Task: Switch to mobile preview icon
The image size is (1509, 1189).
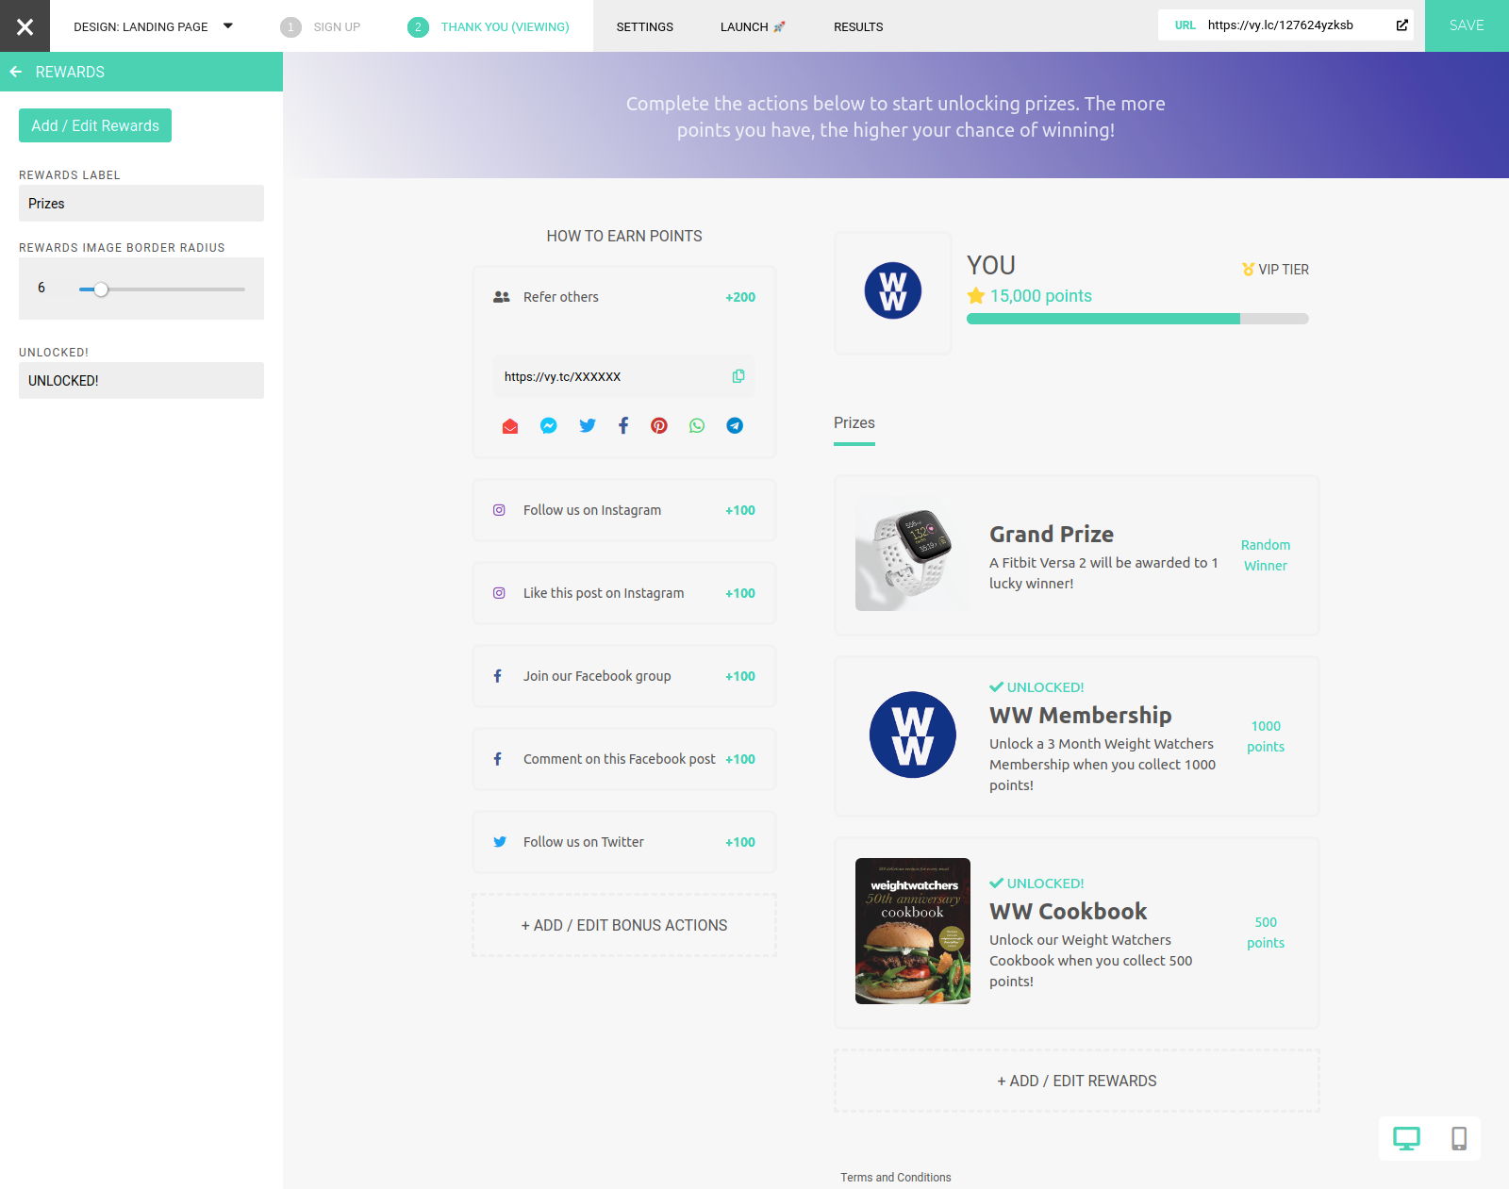Action: 1459,1139
